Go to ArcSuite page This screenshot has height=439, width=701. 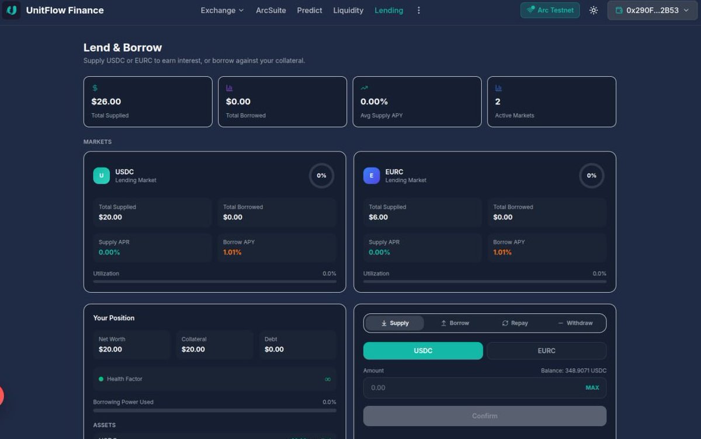(271, 11)
